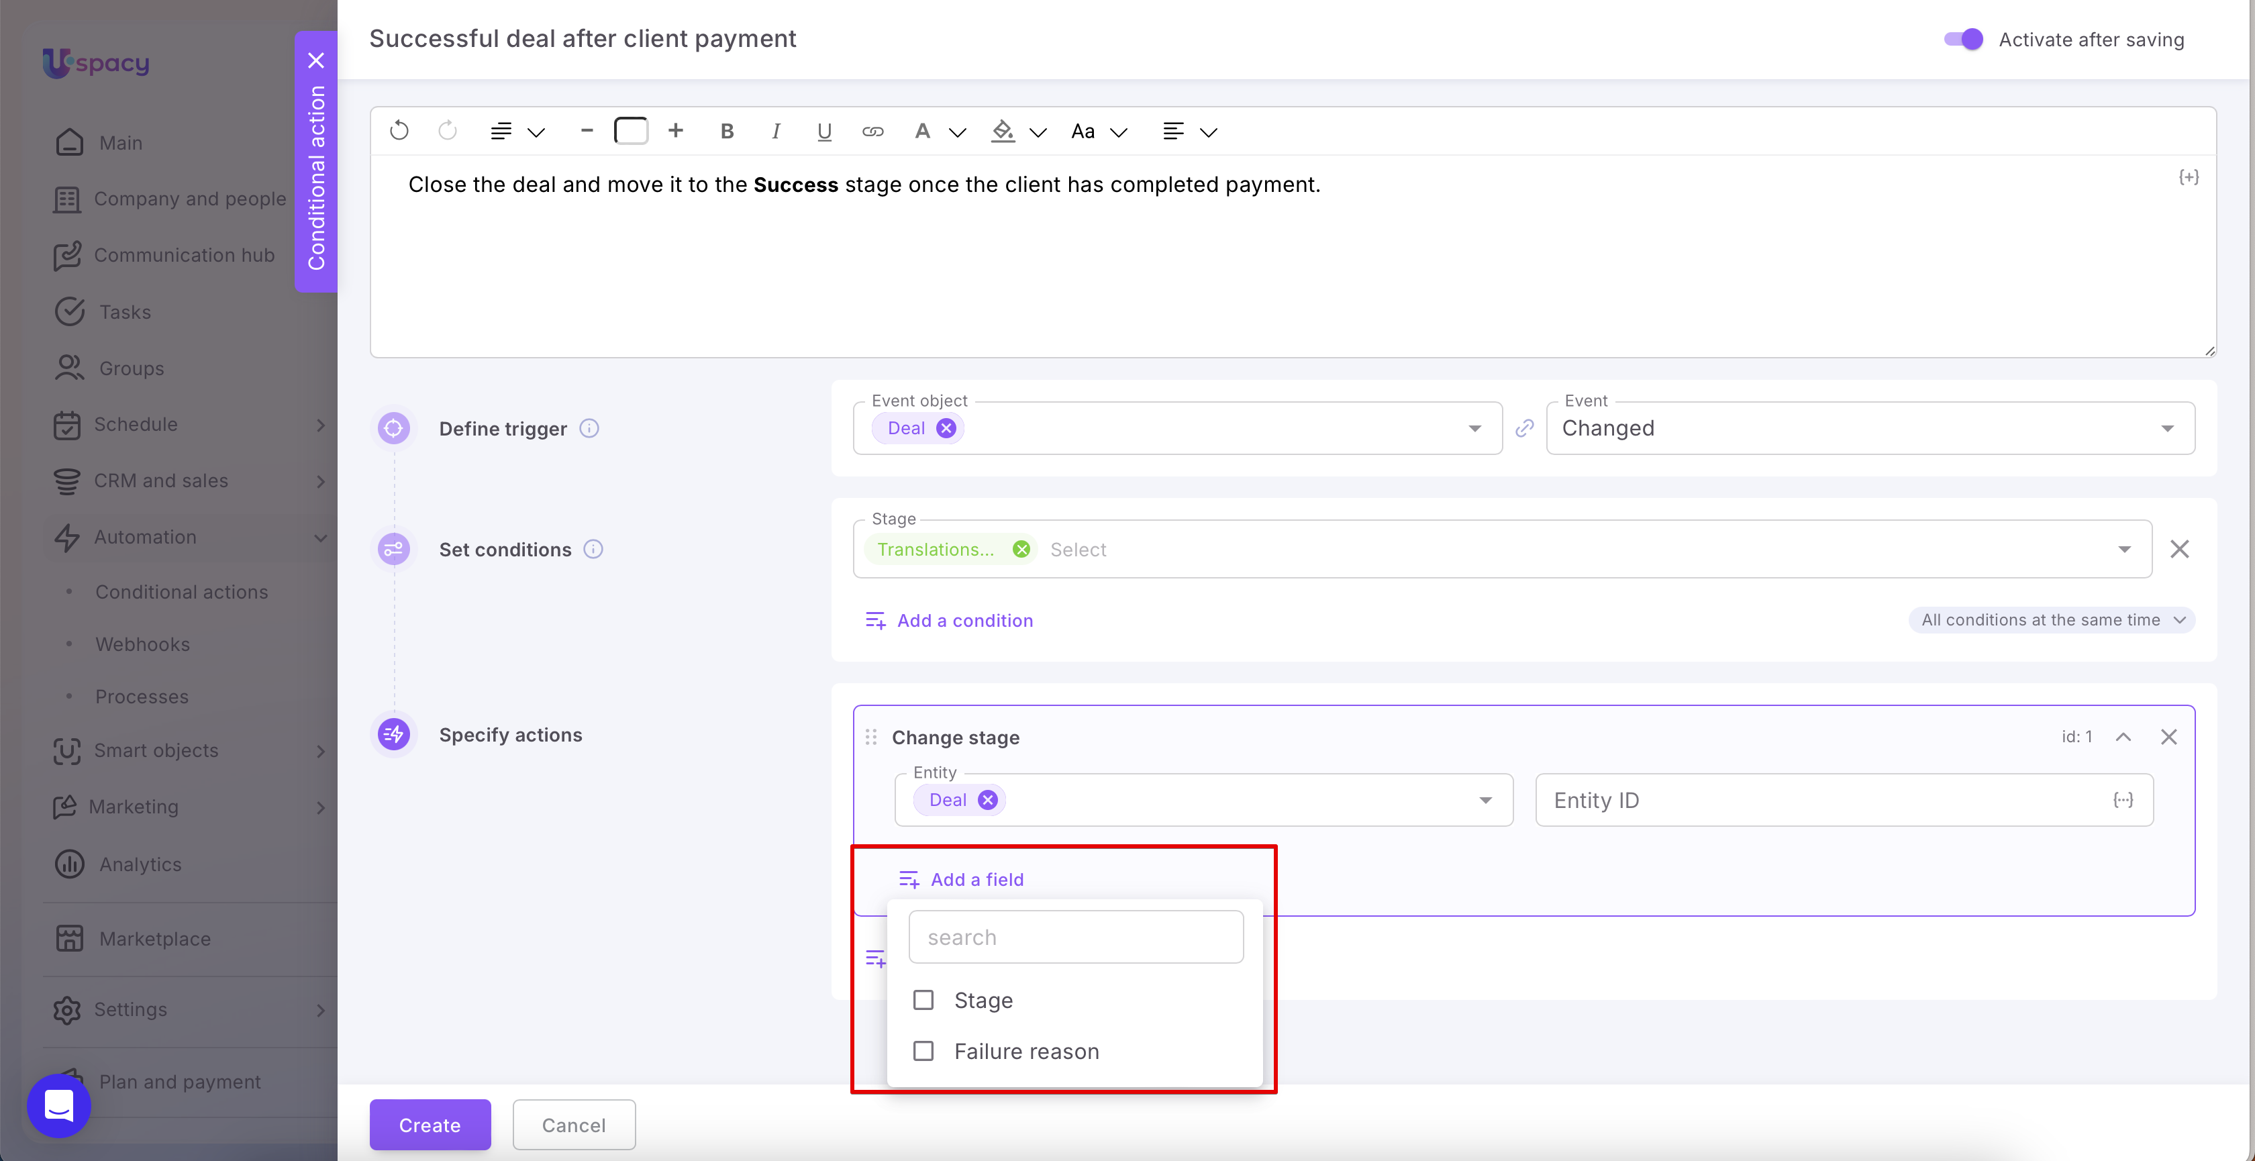Check the Stage field checkbox

click(923, 1000)
